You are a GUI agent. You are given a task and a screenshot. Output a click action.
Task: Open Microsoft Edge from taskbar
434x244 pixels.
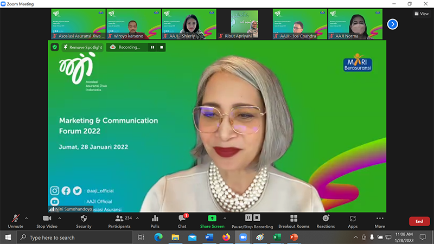[x=158, y=237]
